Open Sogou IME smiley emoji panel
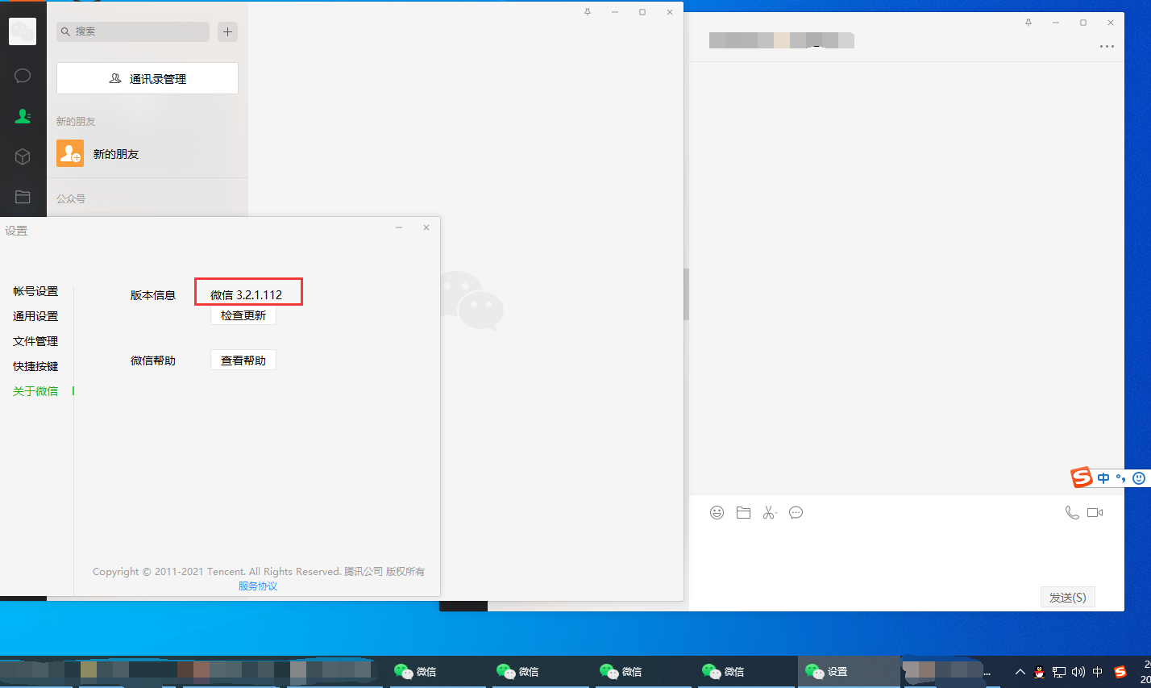The image size is (1151, 688). coord(1139,478)
